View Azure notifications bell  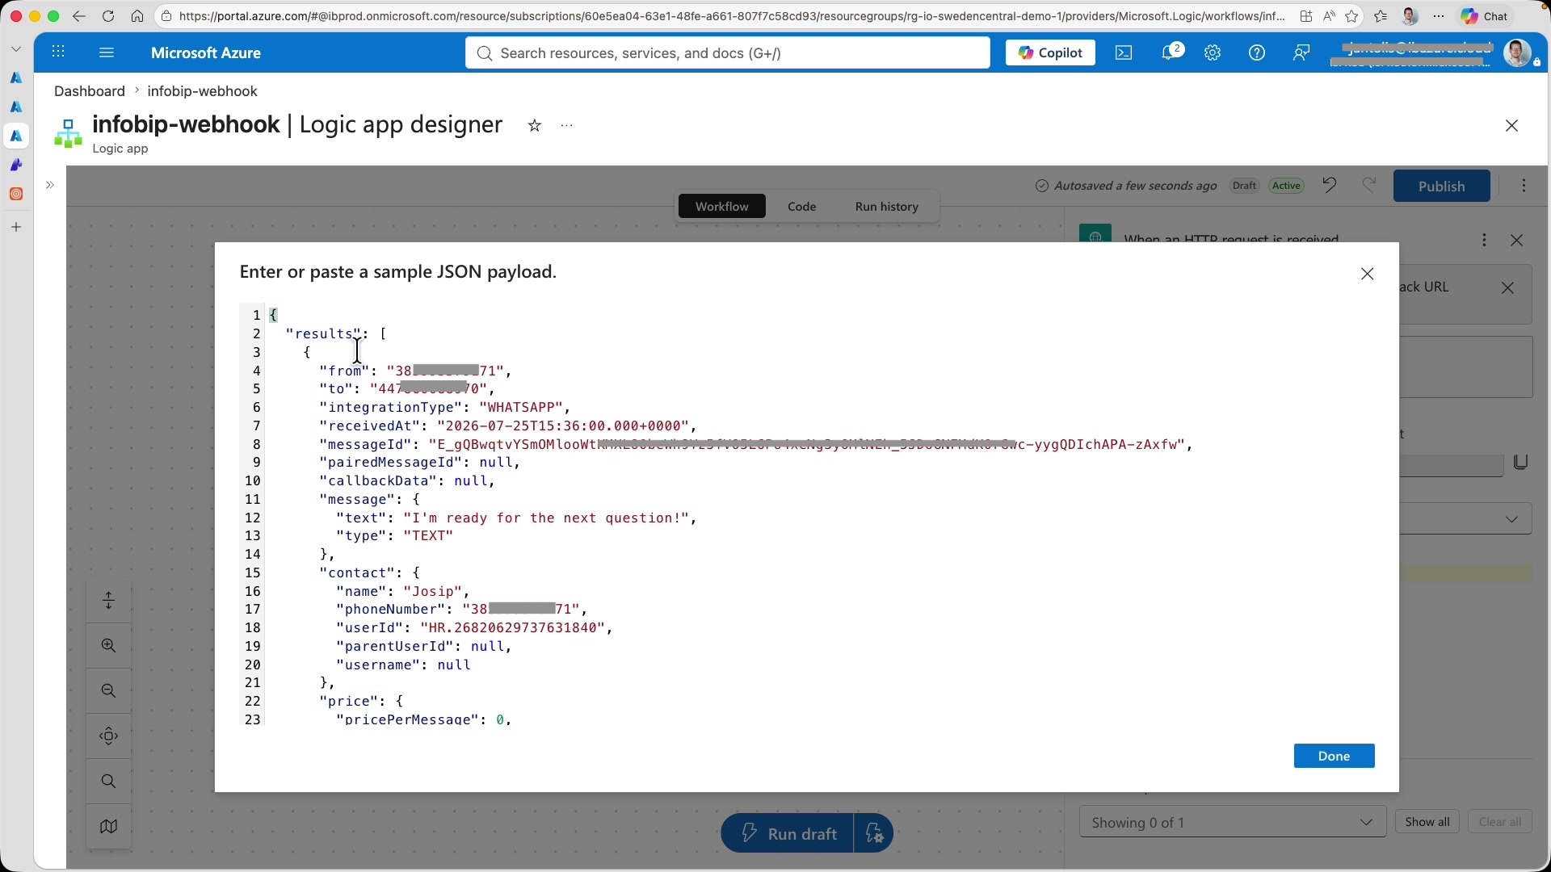click(1170, 52)
